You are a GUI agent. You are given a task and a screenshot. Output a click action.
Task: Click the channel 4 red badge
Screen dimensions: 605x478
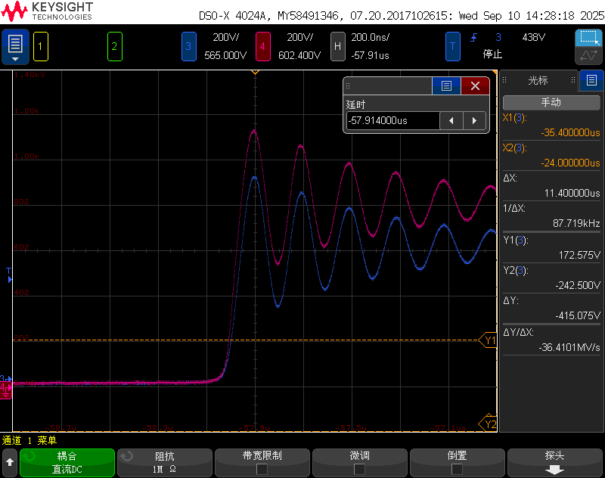(x=262, y=47)
